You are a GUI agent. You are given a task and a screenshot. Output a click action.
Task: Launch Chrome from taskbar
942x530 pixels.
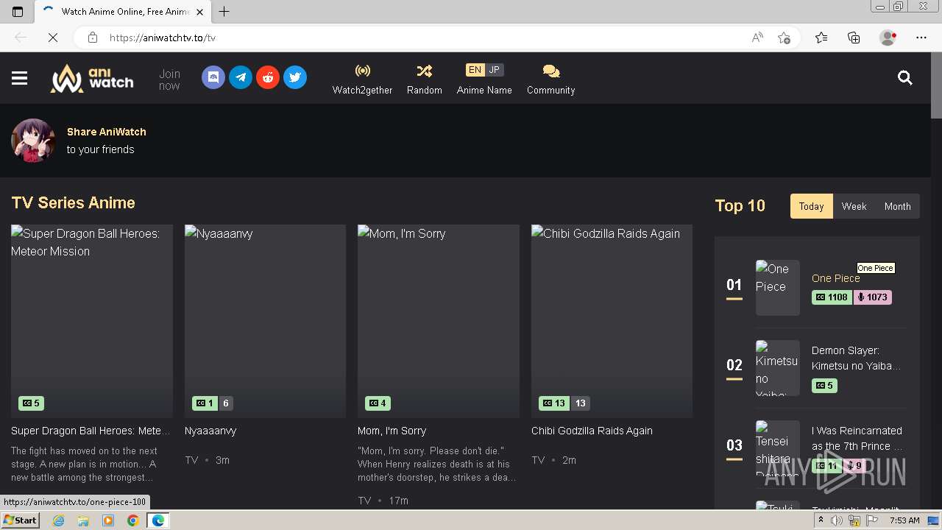click(x=132, y=520)
